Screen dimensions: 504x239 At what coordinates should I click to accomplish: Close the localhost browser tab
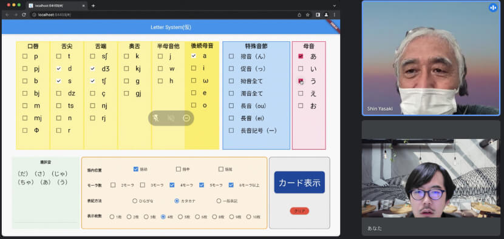(x=84, y=6)
